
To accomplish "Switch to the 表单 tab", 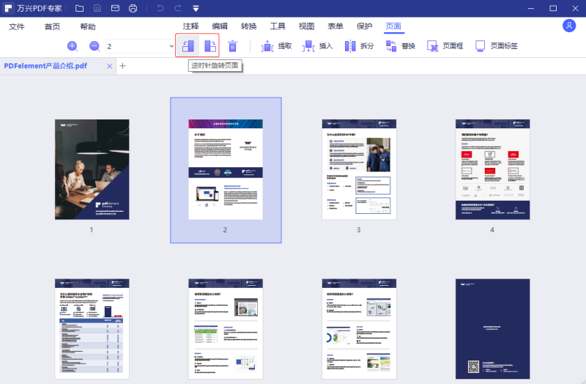I will 335,26.
